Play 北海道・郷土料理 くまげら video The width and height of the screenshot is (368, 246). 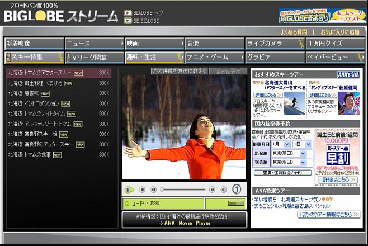point(59,83)
